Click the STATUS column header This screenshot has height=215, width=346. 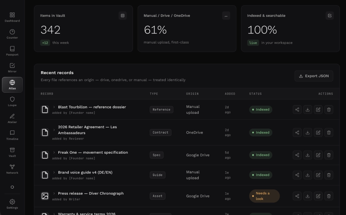[256, 94]
